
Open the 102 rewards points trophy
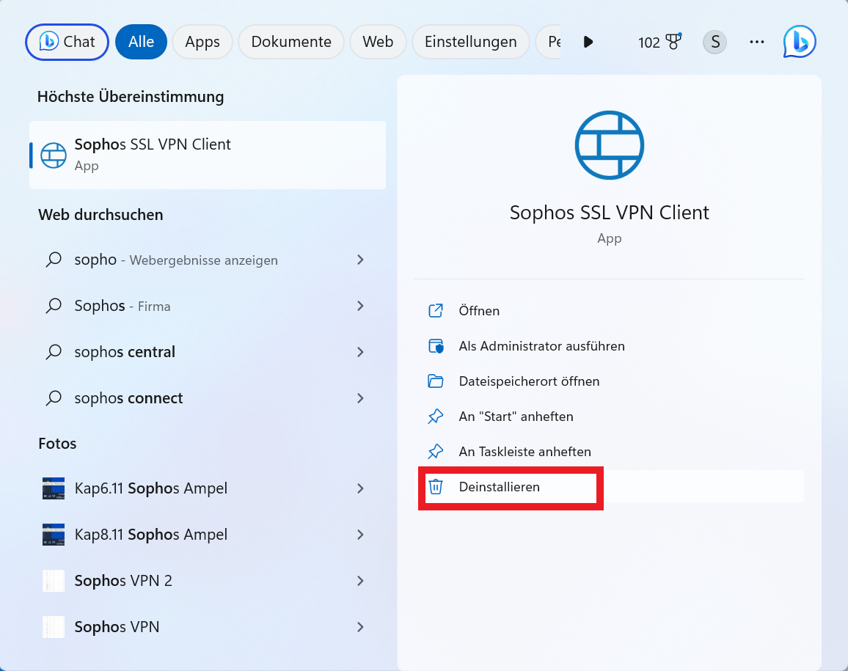coord(659,43)
